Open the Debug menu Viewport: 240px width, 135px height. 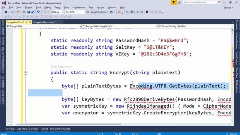coord(48,7)
